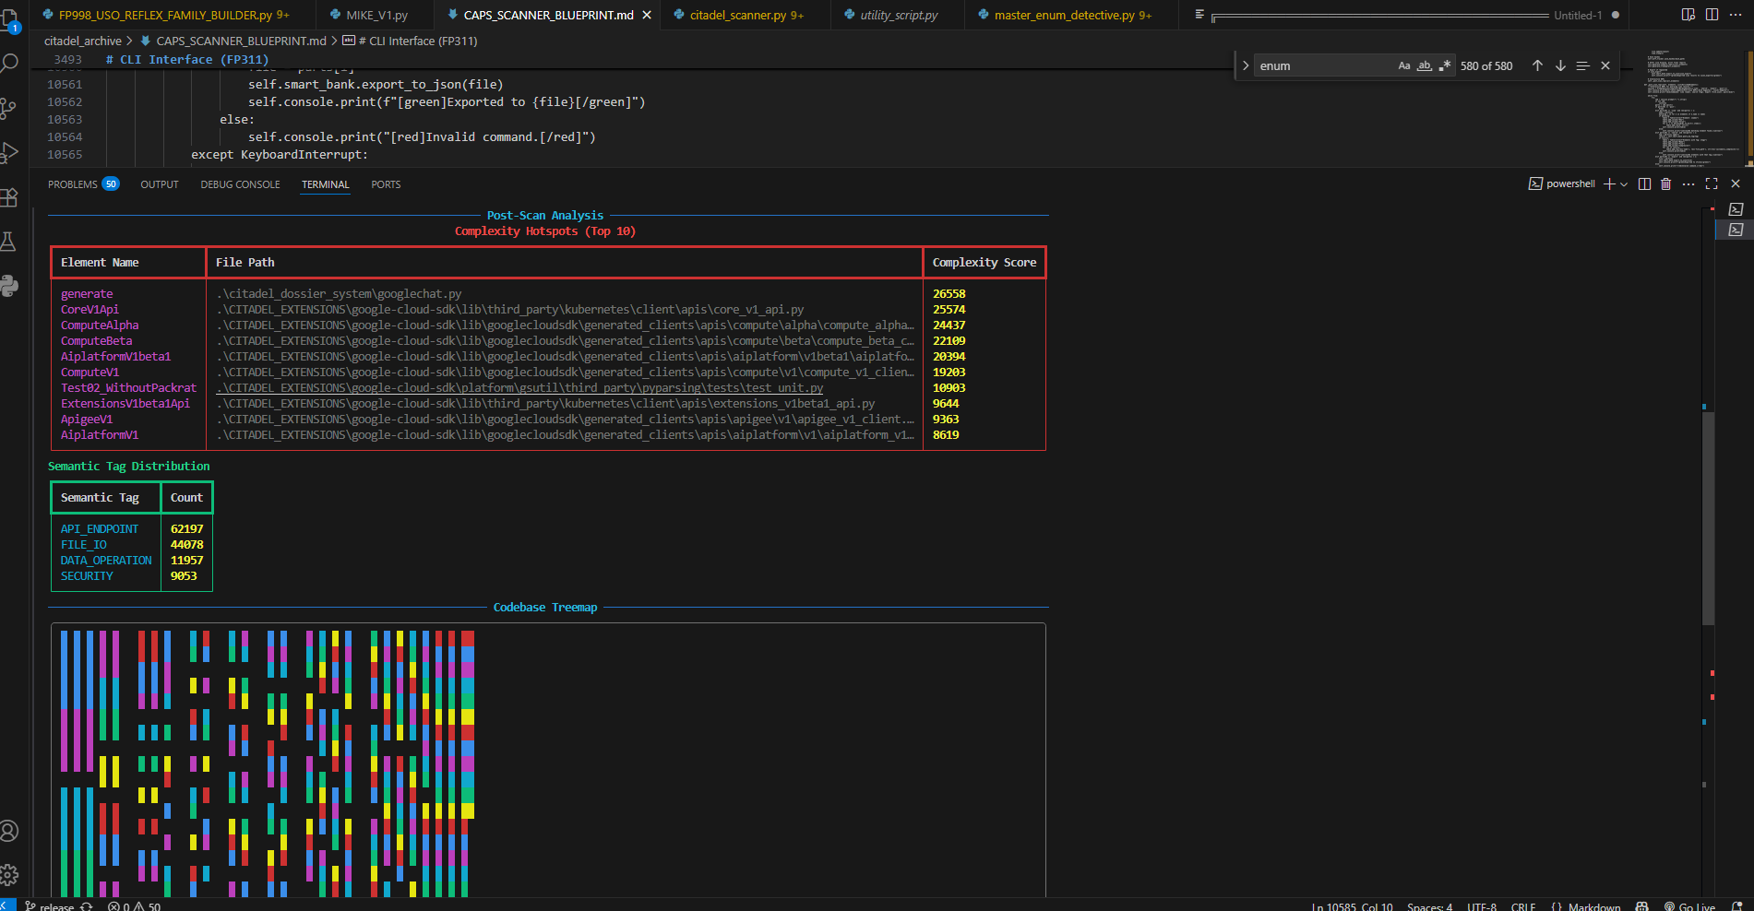Image resolution: width=1754 pixels, height=911 pixels.
Task: Open the underlined test_unit.py path link
Action: click(x=519, y=388)
